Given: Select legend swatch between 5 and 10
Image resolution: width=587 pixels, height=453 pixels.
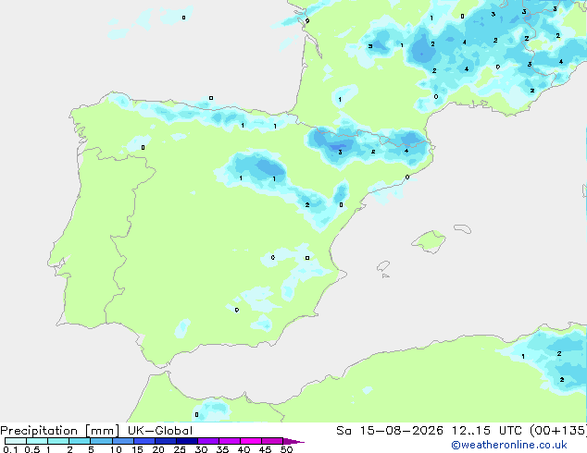Looking at the screenshot, I should click(101, 441).
